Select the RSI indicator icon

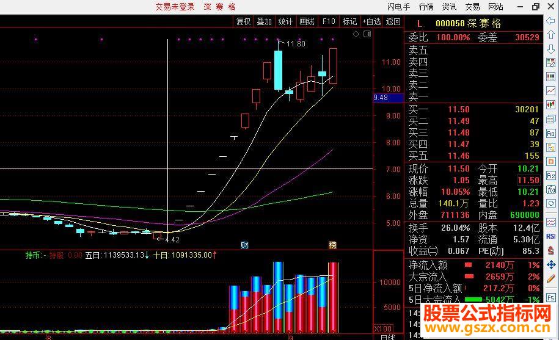point(551,236)
